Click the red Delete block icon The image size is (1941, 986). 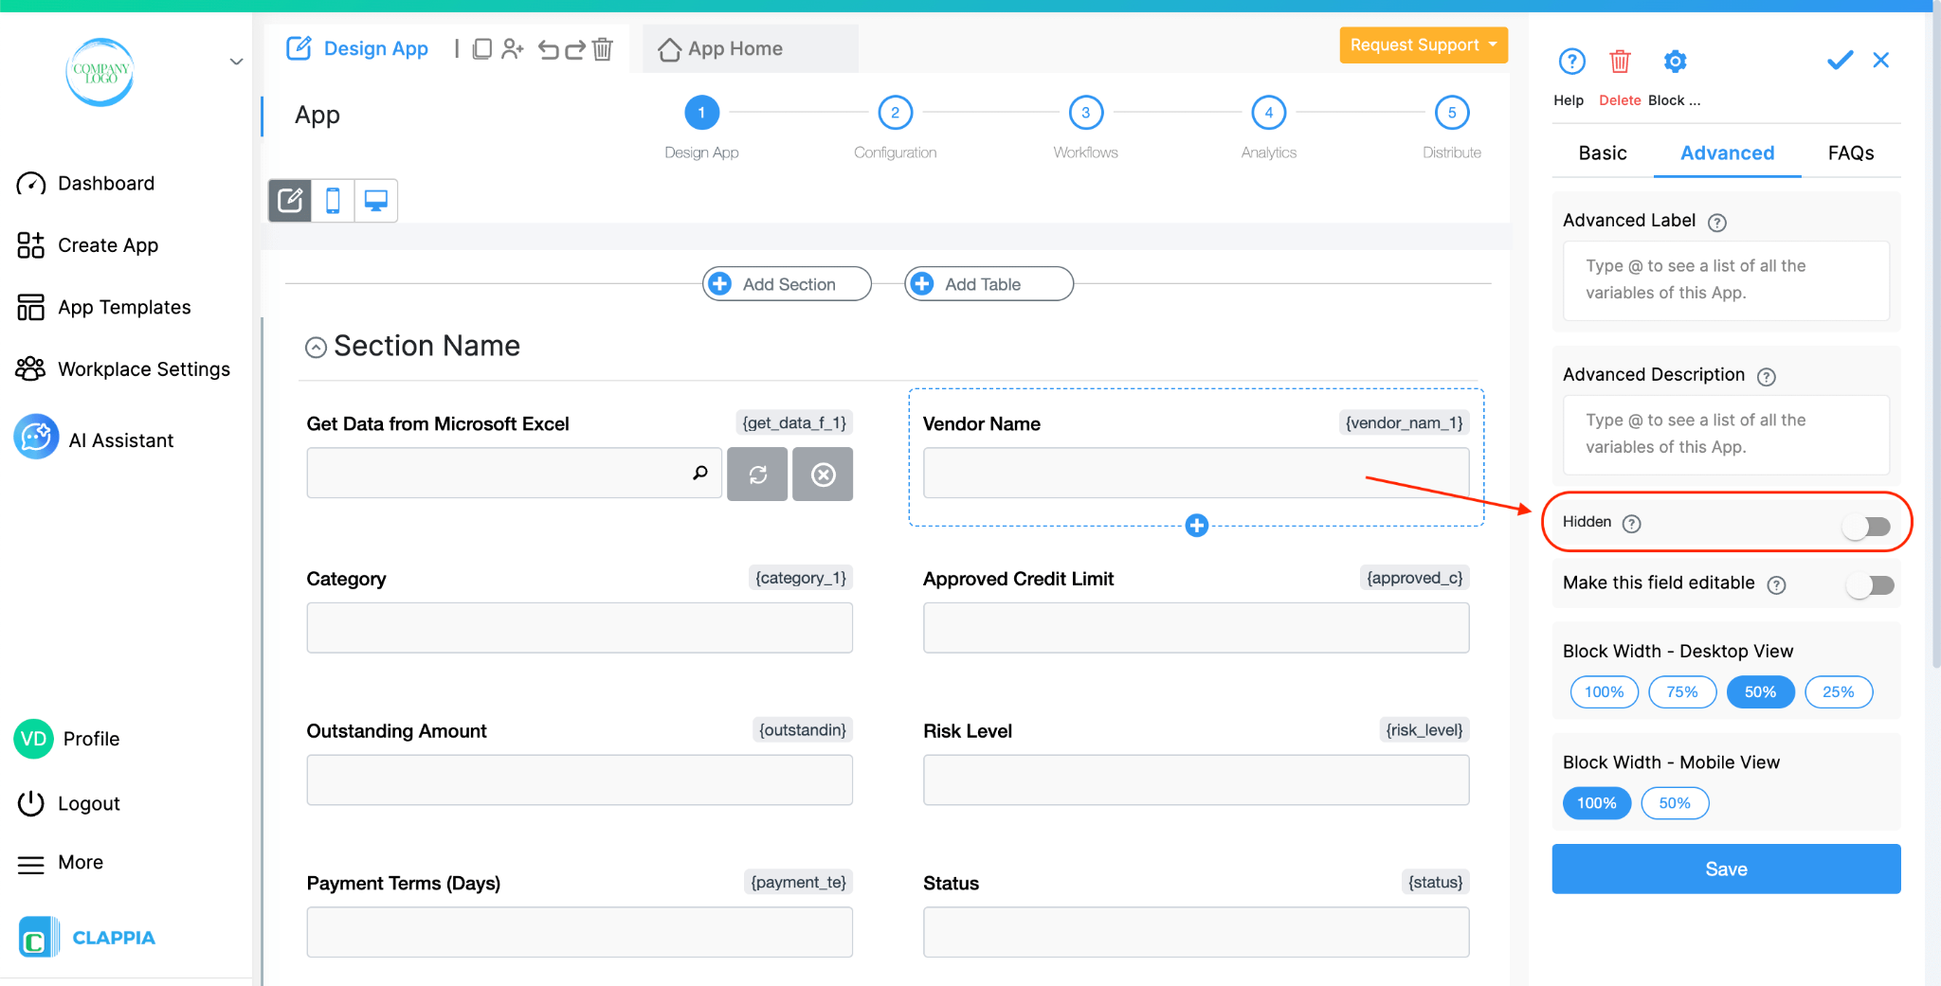point(1620,62)
